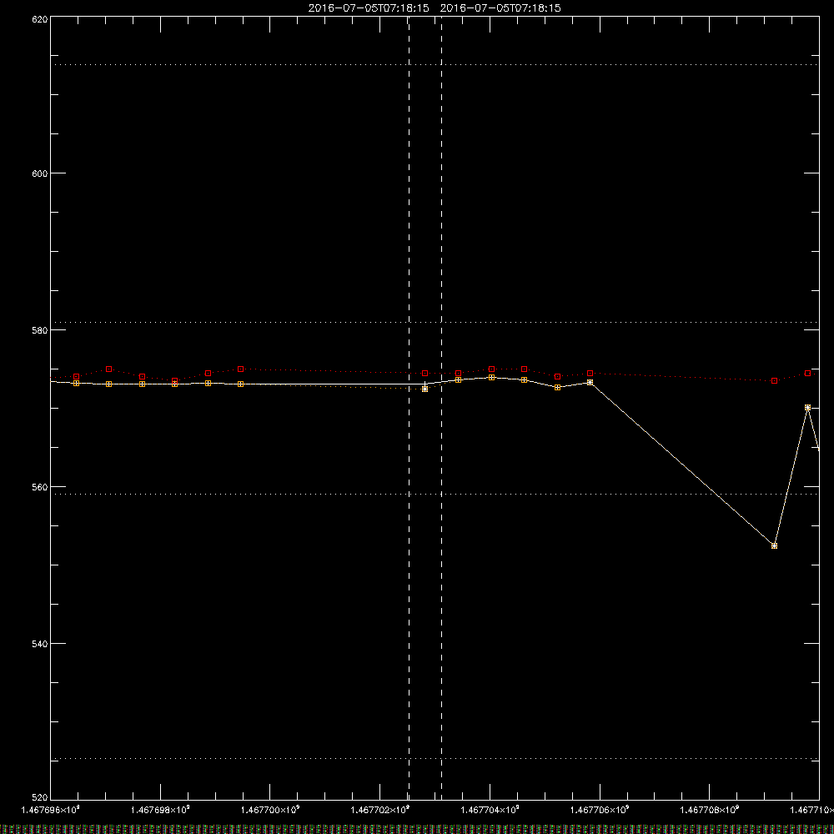Select x-axis label 1.467700×10⁹
Screen dimensions: 834x834
coord(270,810)
